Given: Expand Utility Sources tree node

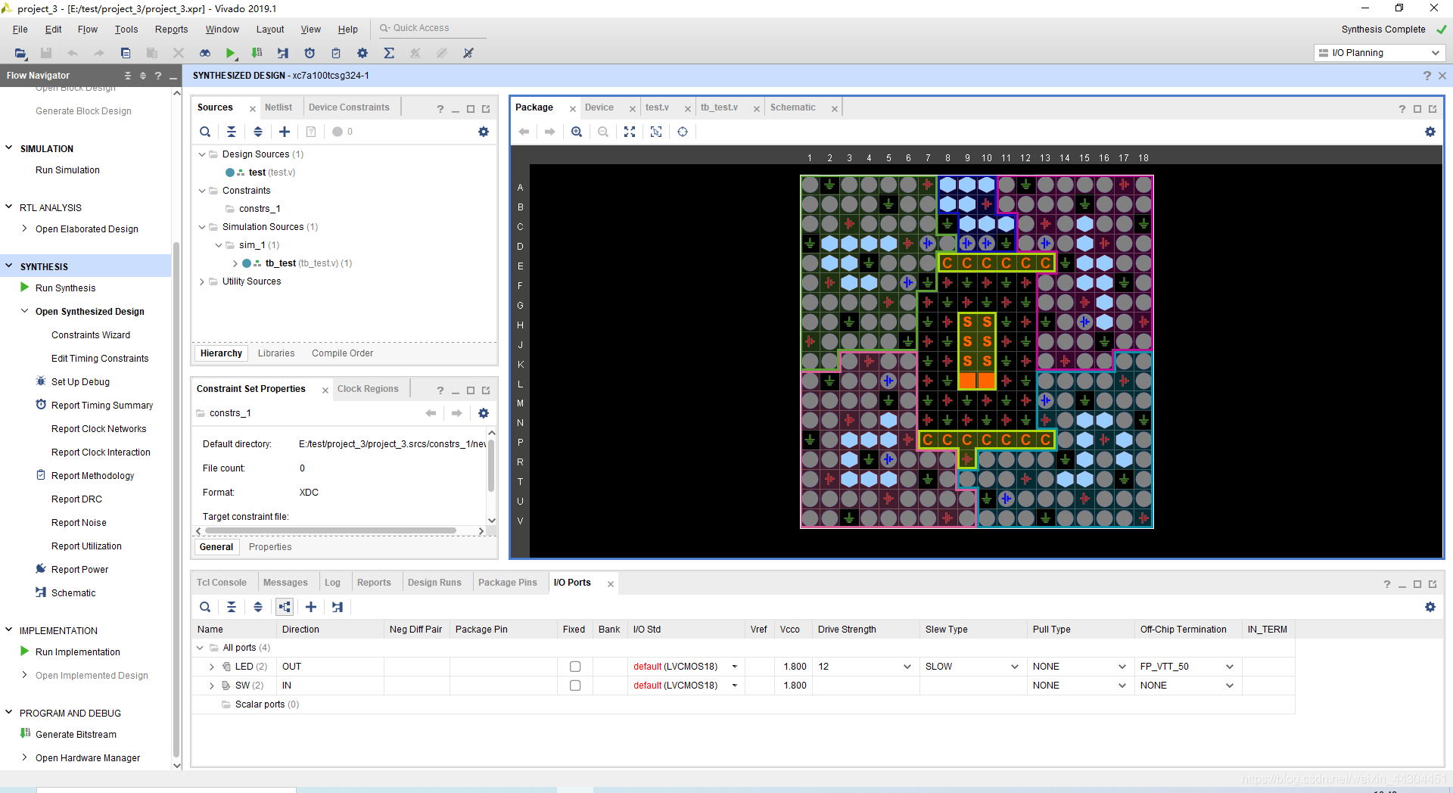Looking at the screenshot, I should [x=202, y=281].
